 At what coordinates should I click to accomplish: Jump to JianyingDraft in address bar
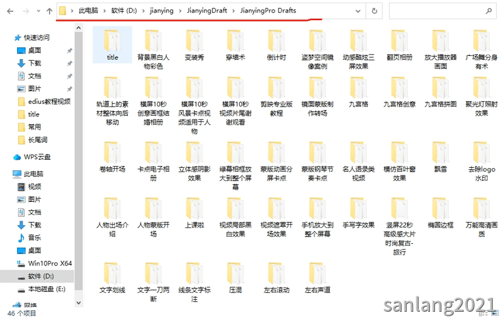click(207, 11)
